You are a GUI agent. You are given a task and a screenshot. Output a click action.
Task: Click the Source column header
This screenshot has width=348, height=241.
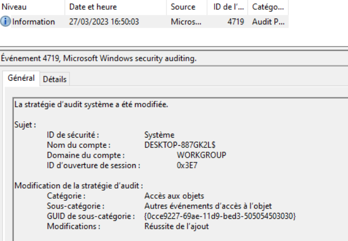pyautogui.click(x=183, y=7)
